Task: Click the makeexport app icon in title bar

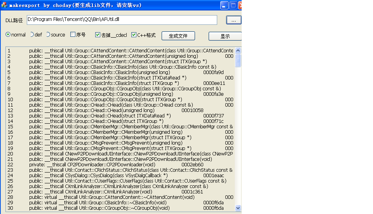Action: pos(4,5)
